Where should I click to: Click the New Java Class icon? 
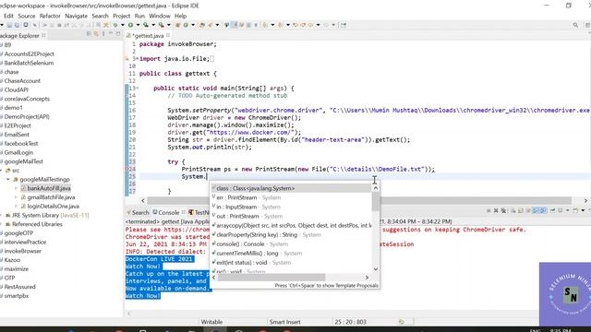(186, 25)
